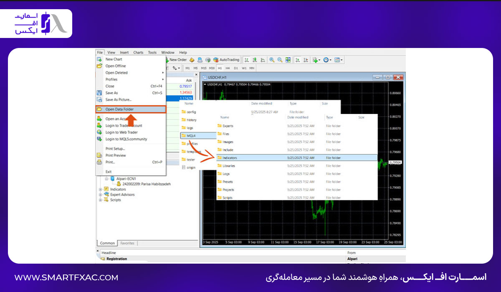The image size is (501, 292).
Task: Click Open Data Folder menu entry
Action: pyautogui.click(x=131, y=109)
